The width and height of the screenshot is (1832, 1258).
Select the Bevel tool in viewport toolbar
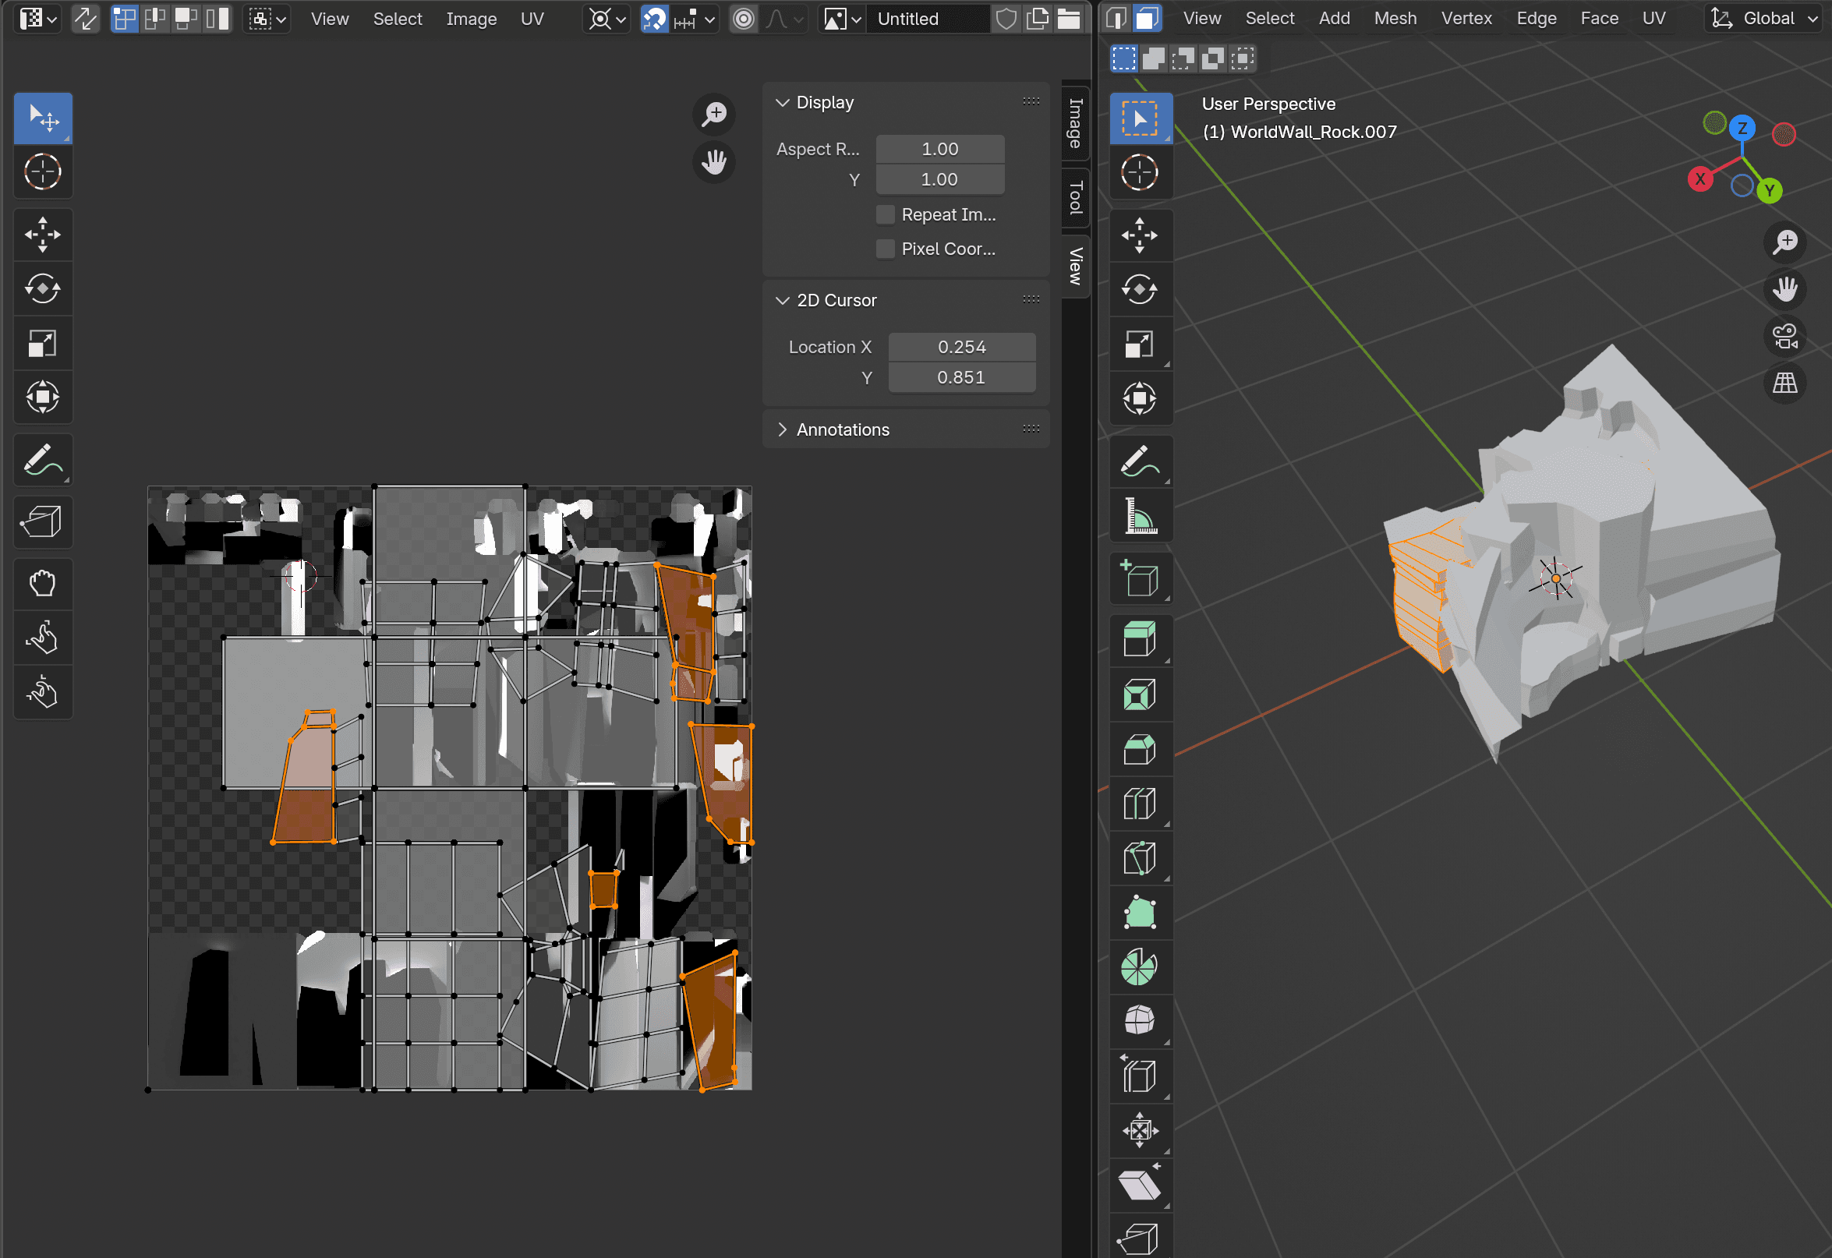[x=1140, y=749]
